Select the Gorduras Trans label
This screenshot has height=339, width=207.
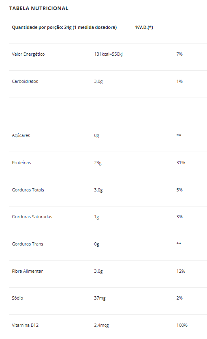28,244
